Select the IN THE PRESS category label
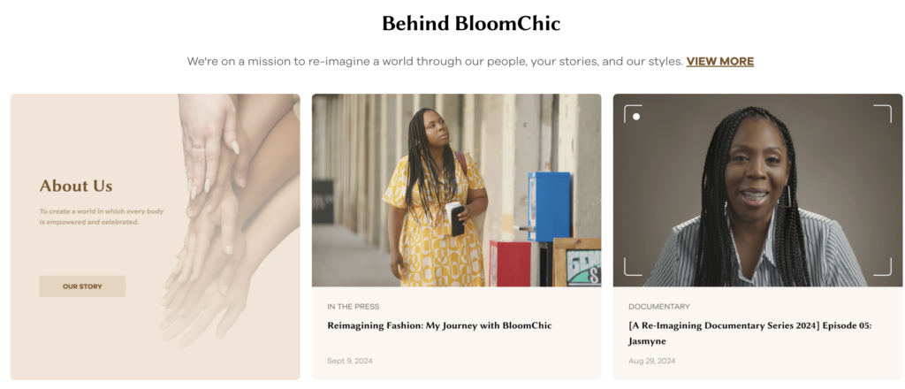This screenshot has width=905, height=389. coord(353,307)
